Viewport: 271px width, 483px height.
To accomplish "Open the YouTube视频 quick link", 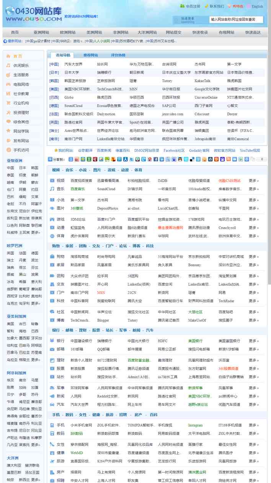I will [x=250, y=150].
